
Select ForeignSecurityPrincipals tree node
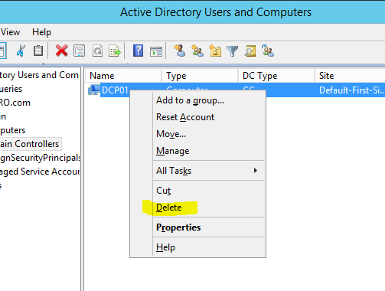pos(40,158)
